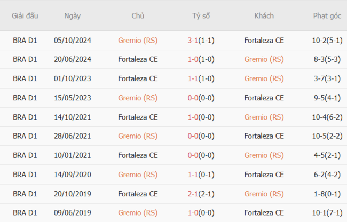Click the 'Phạt góc' column header

(x=327, y=15)
